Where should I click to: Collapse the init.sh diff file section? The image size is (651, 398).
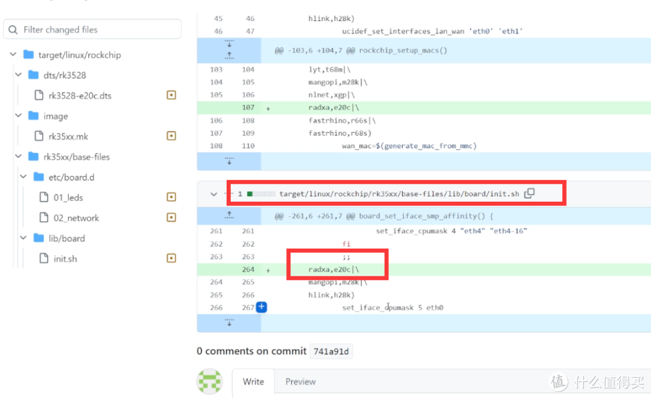tap(214, 194)
